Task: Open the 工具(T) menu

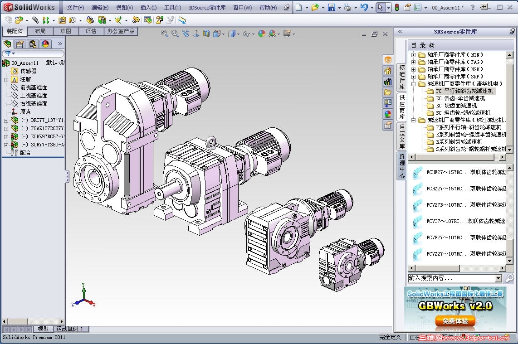Action: [172, 8]
